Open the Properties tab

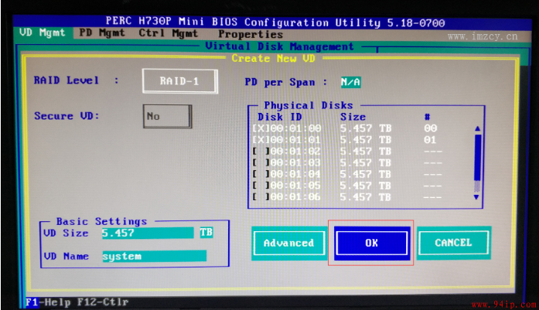(251, 34)
